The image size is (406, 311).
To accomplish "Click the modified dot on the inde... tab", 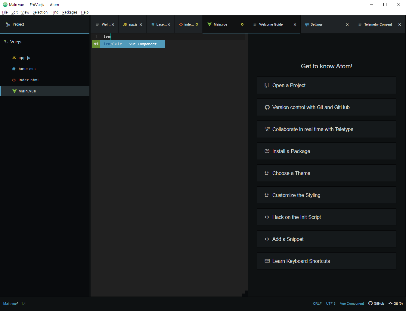I will point(197,25).
